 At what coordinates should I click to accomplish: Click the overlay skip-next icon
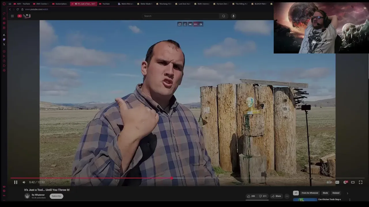pyautogui.click(x=190, y=24)
